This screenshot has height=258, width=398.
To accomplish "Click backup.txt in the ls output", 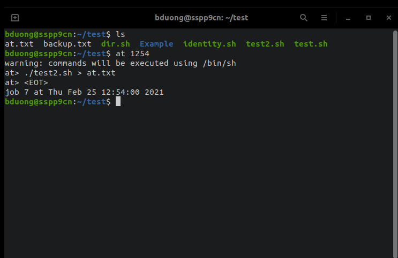I will [67, 44].
